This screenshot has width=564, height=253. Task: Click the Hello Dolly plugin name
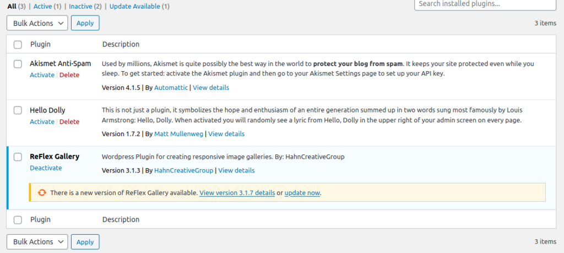point(47,110)
